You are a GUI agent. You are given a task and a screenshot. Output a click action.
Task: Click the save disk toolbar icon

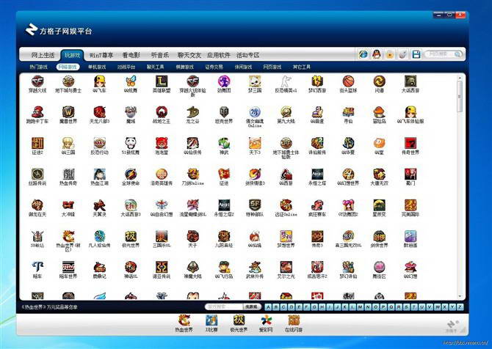pyautogui.click(x=416, y=54)
